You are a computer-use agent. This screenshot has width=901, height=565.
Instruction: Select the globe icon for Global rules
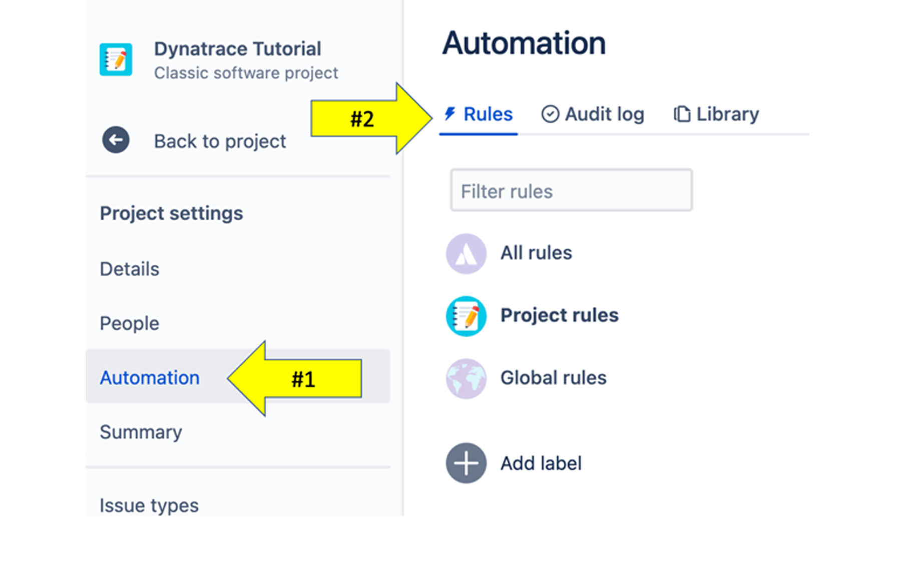coord(466,378)
